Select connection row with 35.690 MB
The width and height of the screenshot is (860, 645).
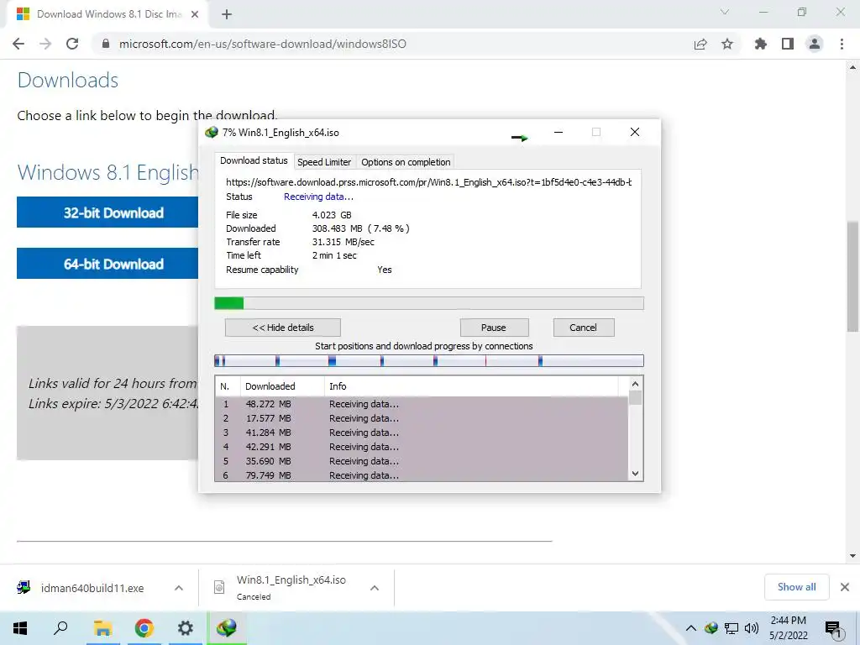coord(422,461)
